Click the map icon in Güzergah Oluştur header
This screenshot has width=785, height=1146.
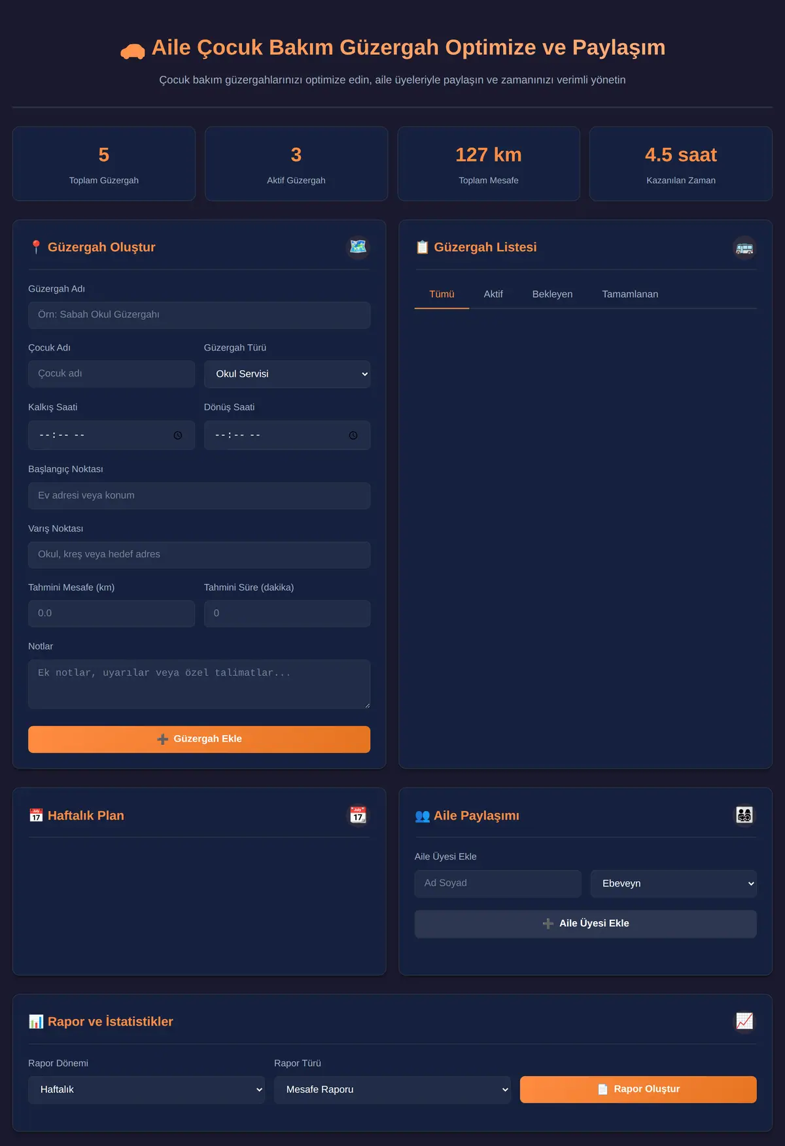(x=358, y=247)
